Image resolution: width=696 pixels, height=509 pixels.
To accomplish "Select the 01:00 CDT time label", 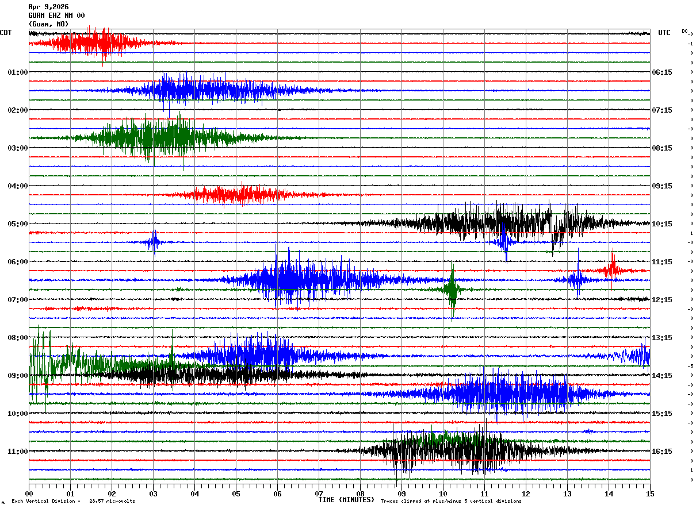I will [18, 72].
